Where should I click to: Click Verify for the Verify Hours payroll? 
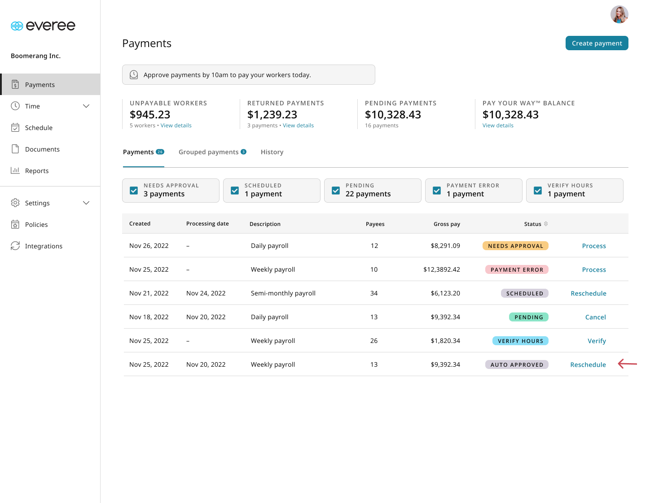coord(597,341)
